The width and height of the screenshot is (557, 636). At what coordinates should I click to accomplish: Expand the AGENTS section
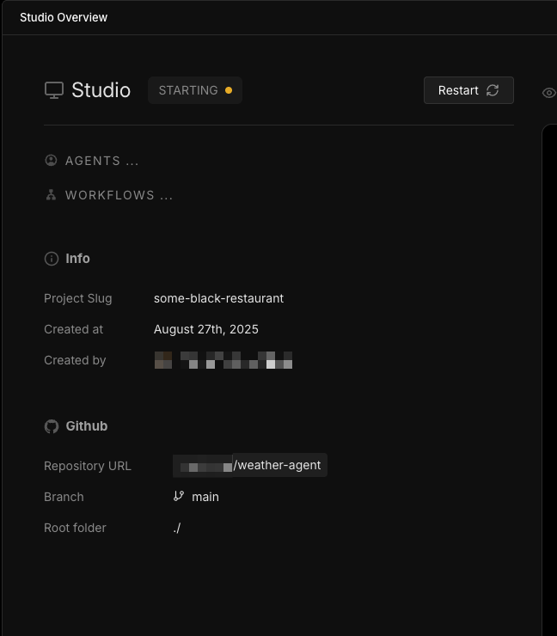(x=101, y=161)
